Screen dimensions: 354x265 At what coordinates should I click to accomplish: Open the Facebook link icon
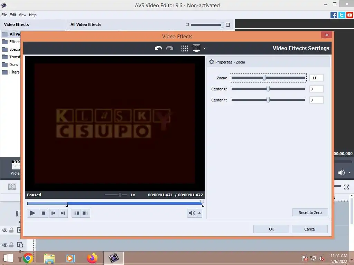pos(334,15)
